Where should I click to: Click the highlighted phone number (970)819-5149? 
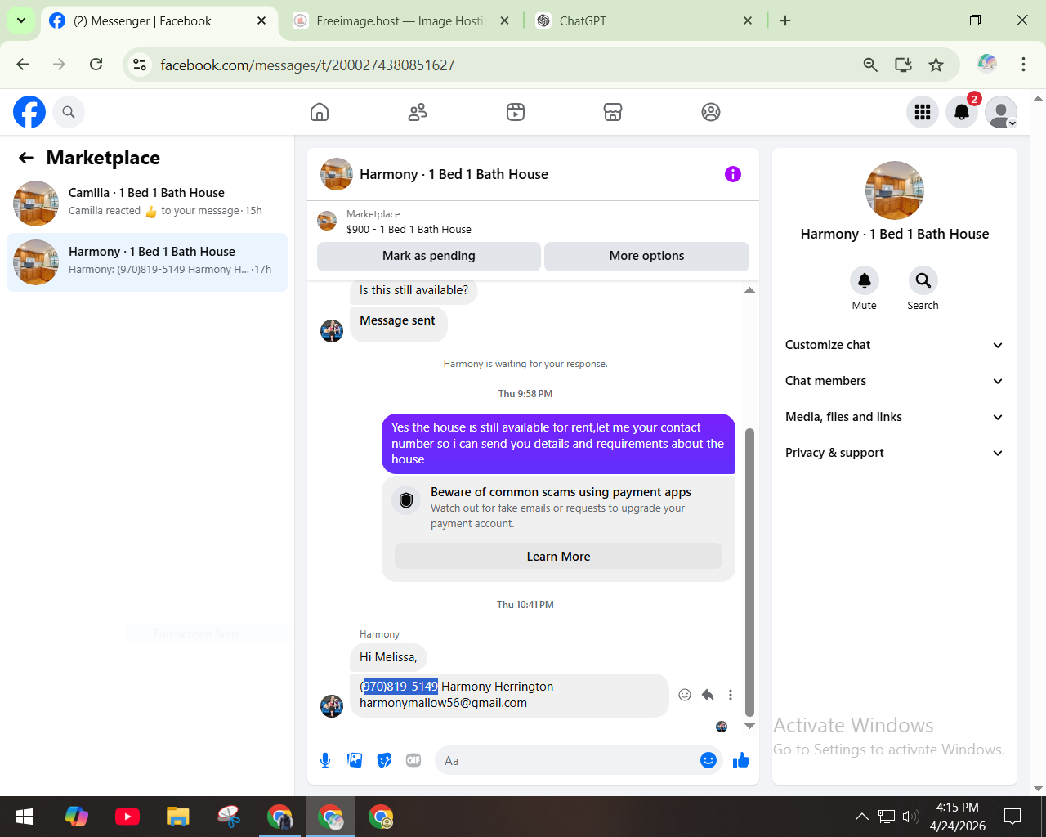click(x=400, y=687)
